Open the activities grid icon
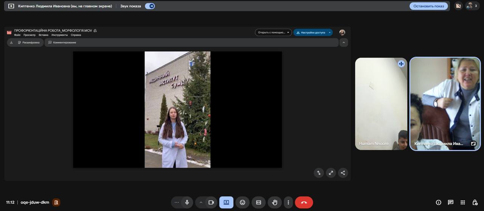Image resolution: width=484 pixels, height=211 pixels. coord(462,202)
